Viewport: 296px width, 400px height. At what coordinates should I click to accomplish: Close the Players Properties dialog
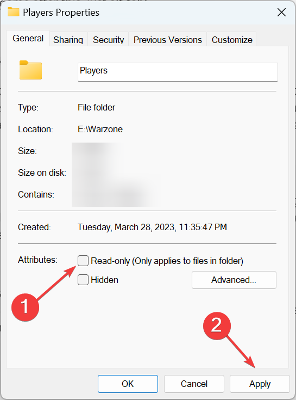tap(281, 12)
